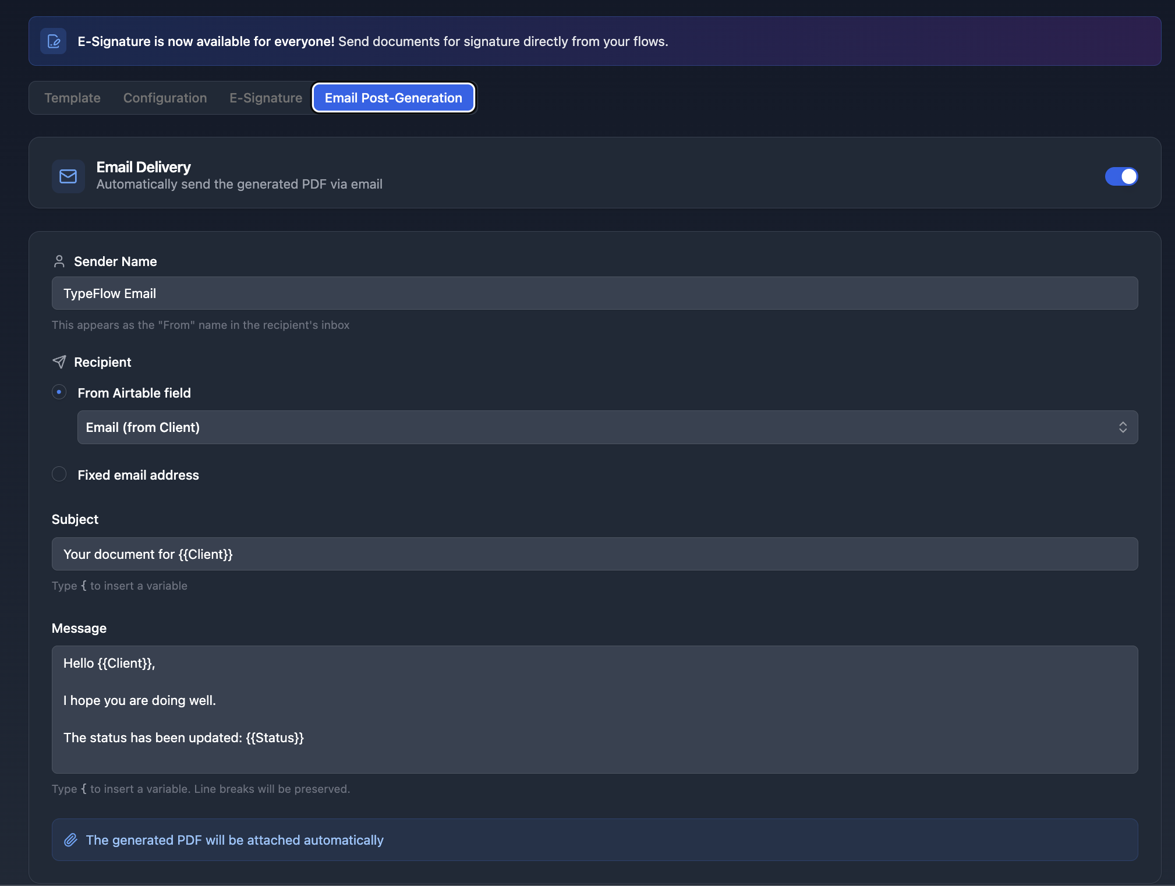
Task: Click the Subject field with {{Client}}
Action: pyautogui.click(x=594, y=554)
